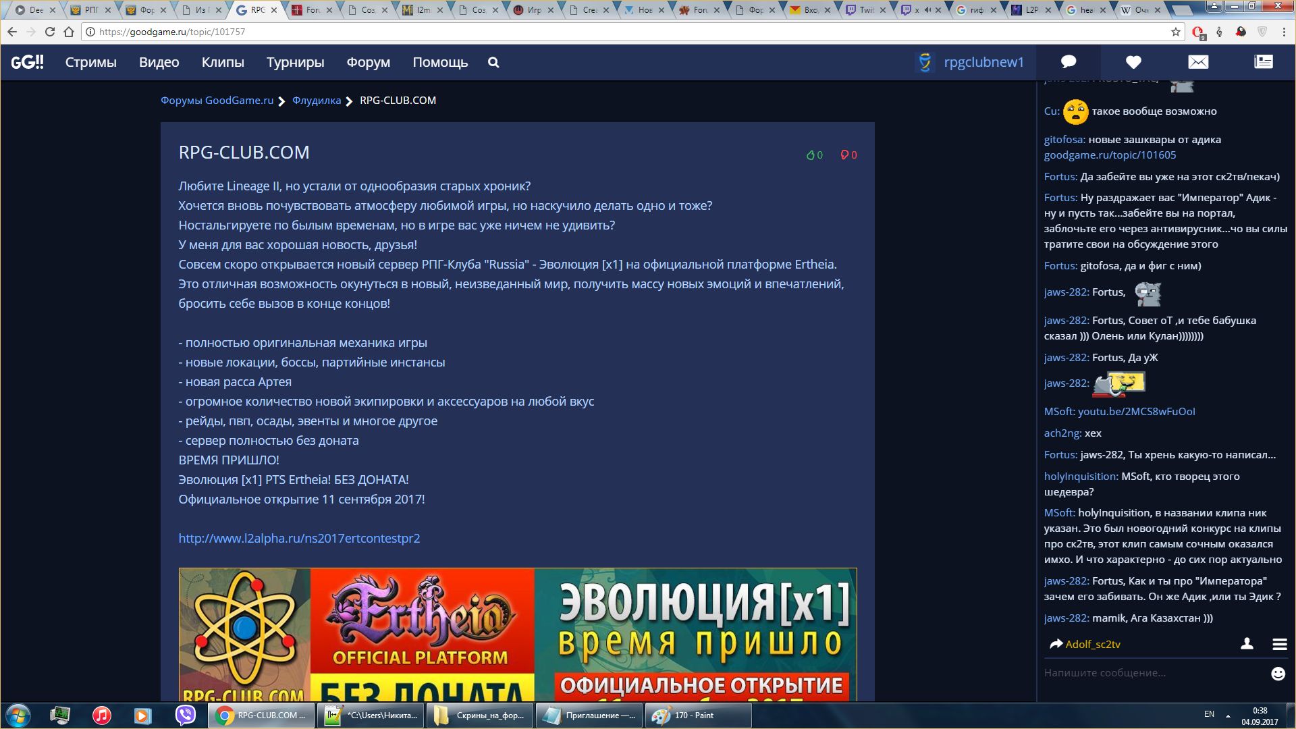Dislike the topic with thumbs-down icon
The width and height of the screenshot is (1296, 729).
(844, 155)
